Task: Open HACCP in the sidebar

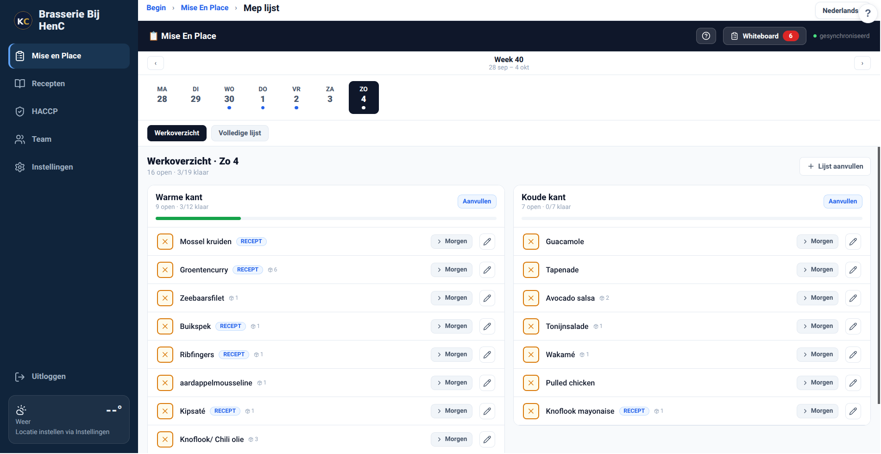Action: [x=69, y=111]
